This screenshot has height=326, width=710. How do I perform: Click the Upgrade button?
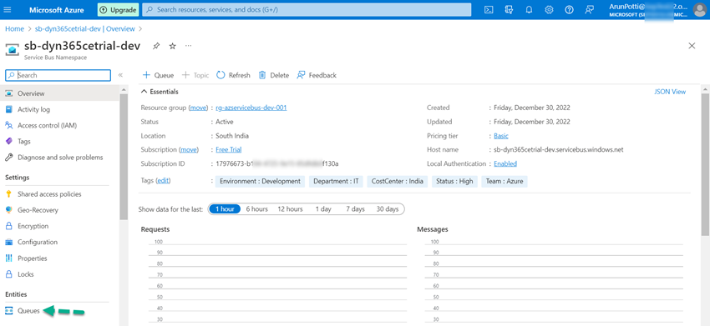pyautogui.click(x=118, y=9)
